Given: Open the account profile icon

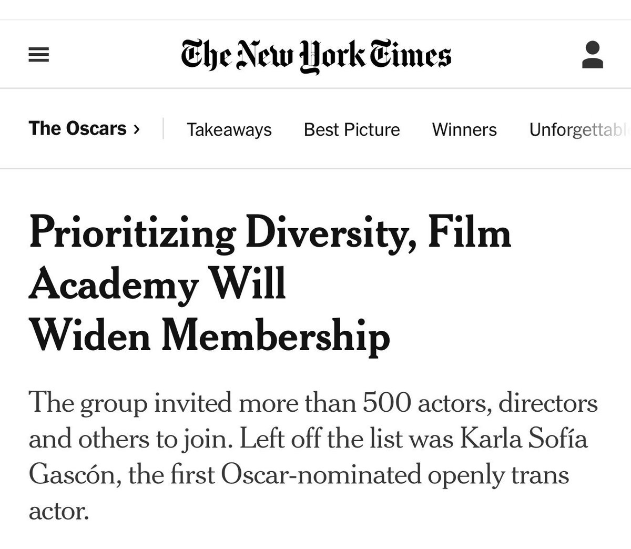Looking at the screenshot, I should click(x=593, y=55).
